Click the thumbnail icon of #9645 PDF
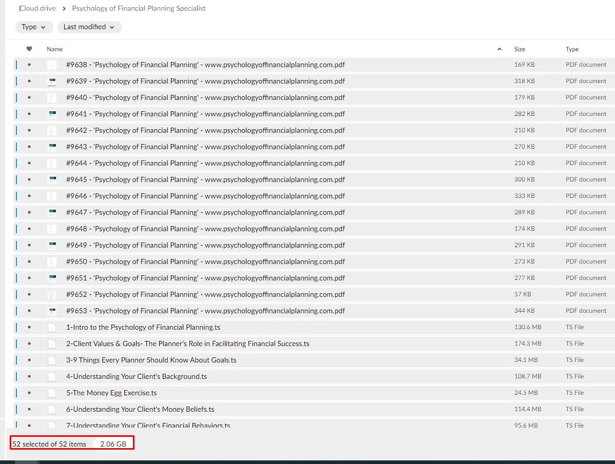615x464 pixels. point(52,179)
